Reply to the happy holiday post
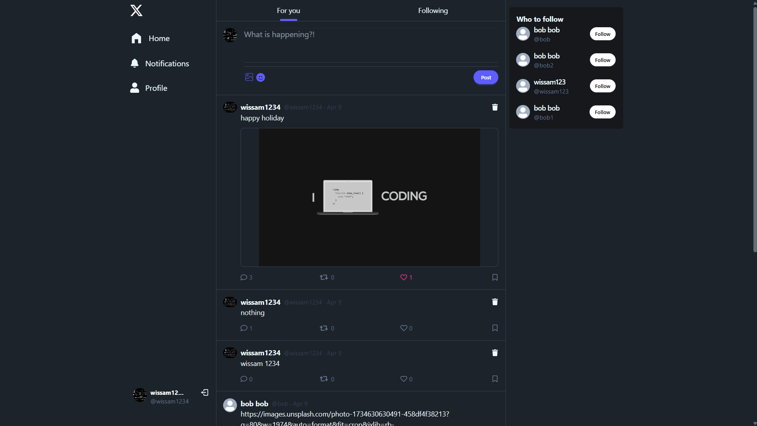Image resolution: width=757 pixels, height=426 pixels. click(x=246, y=278)
